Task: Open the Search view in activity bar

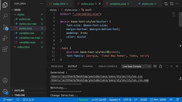Action: (x=5, y=16)
